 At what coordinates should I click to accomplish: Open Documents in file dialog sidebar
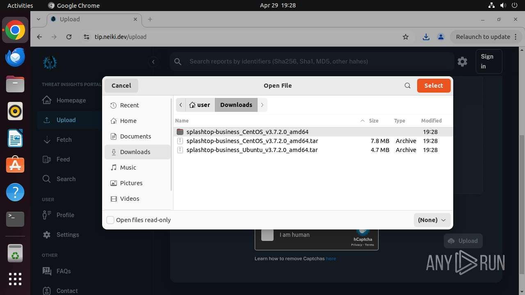[x=137, y=136]
